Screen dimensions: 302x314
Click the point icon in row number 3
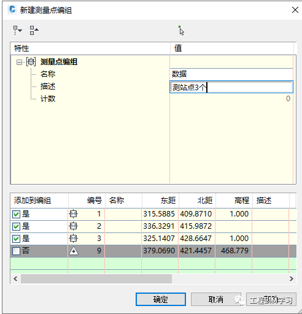74,239
